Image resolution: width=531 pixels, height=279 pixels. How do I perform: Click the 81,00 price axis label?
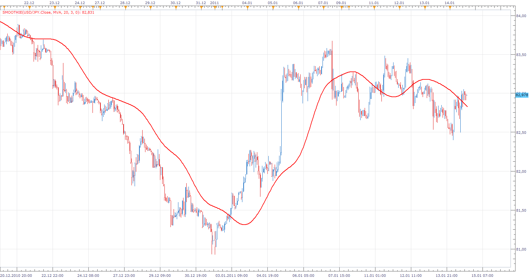(x=521, y=249)
